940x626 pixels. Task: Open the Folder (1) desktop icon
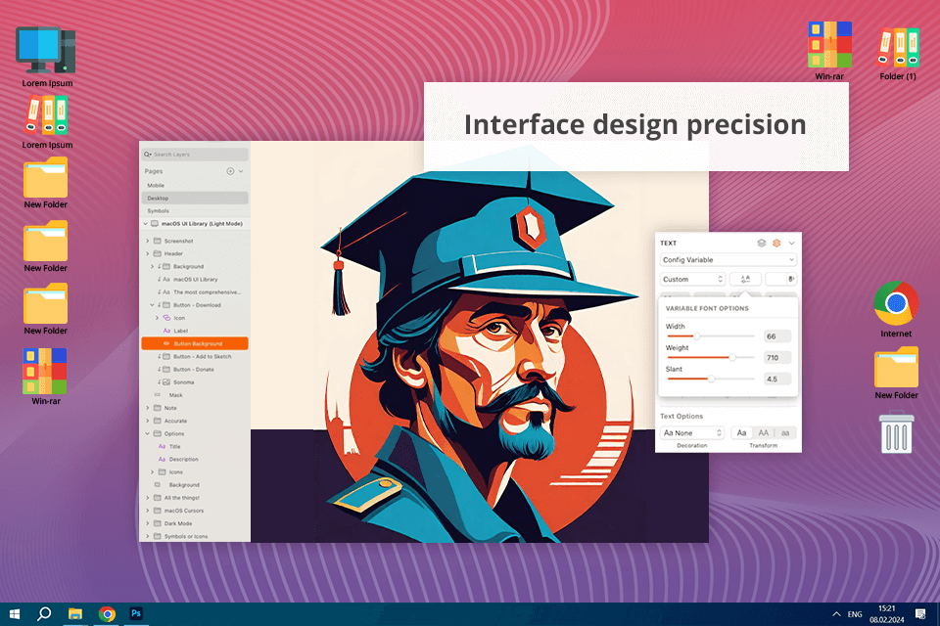(898, 47)
